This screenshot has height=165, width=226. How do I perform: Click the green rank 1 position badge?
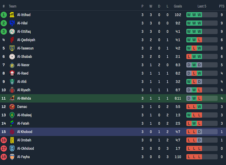coord(4,15)
